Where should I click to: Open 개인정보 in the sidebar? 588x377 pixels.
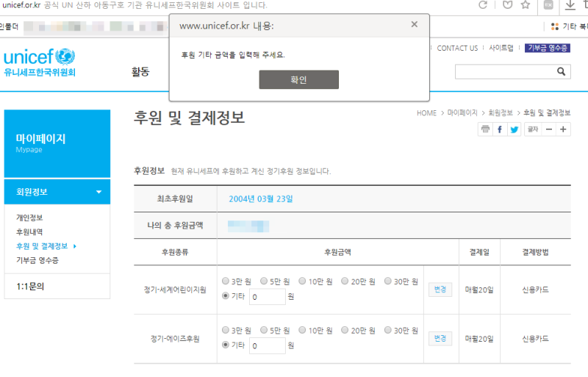pyautogui.click(x=29, y=218)
